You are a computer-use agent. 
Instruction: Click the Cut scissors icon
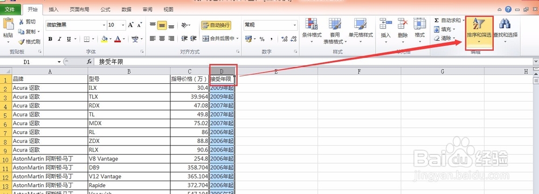coord(22,22)
